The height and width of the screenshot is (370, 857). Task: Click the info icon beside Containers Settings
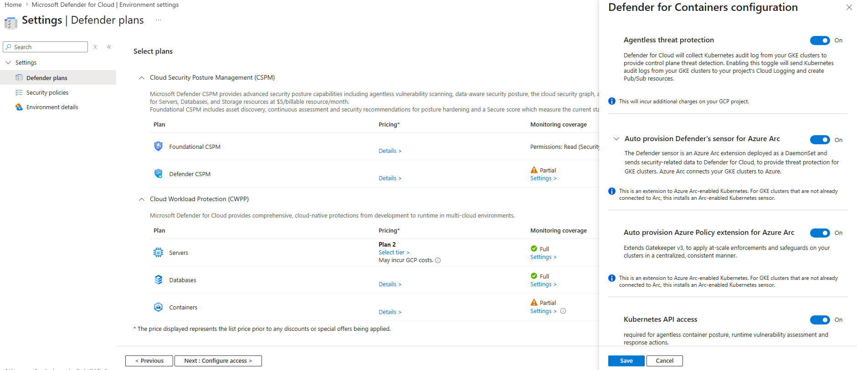pos(563,311)
